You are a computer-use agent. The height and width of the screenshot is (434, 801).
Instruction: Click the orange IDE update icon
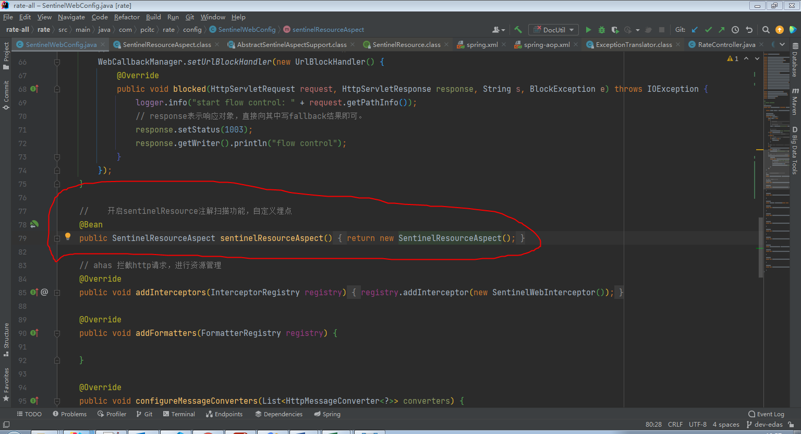[780, 30]
